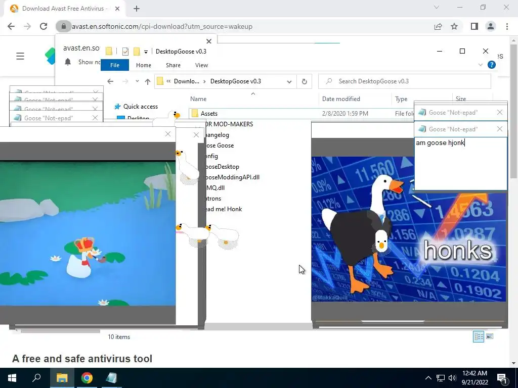Open the volume tray icon
This screenshot has height=388, width=518.
(452, 378)
